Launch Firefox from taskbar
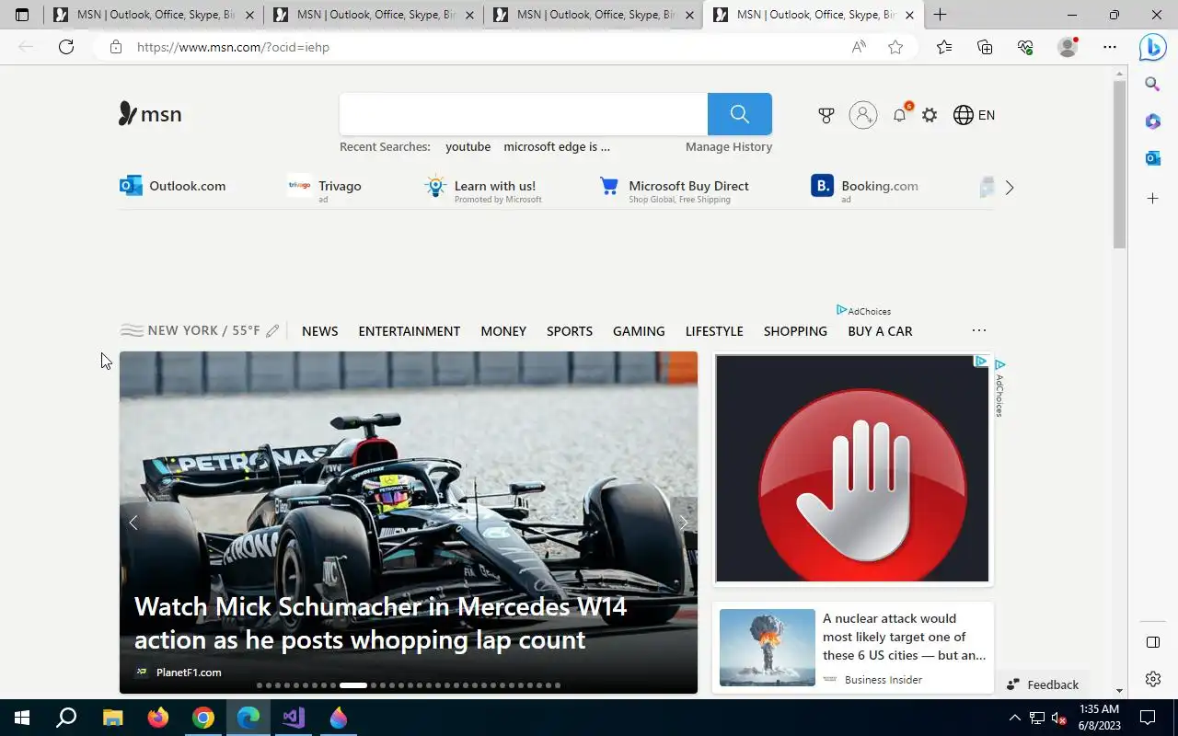The height and width of the screenshot is (736, 1178). pos(158,718)
